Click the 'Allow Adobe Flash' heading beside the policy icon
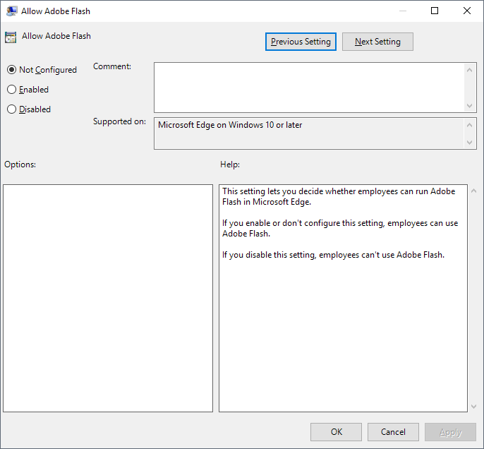The width and height of the screenshot is (484, 449). click(56, 36)
